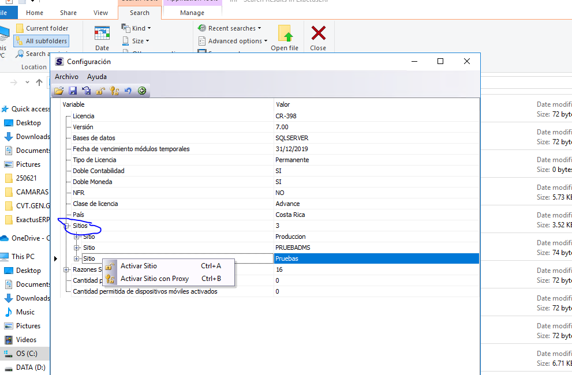Select the Permanente license type value
This screenshot has height=375, width=572.
(x=292, y=160)
